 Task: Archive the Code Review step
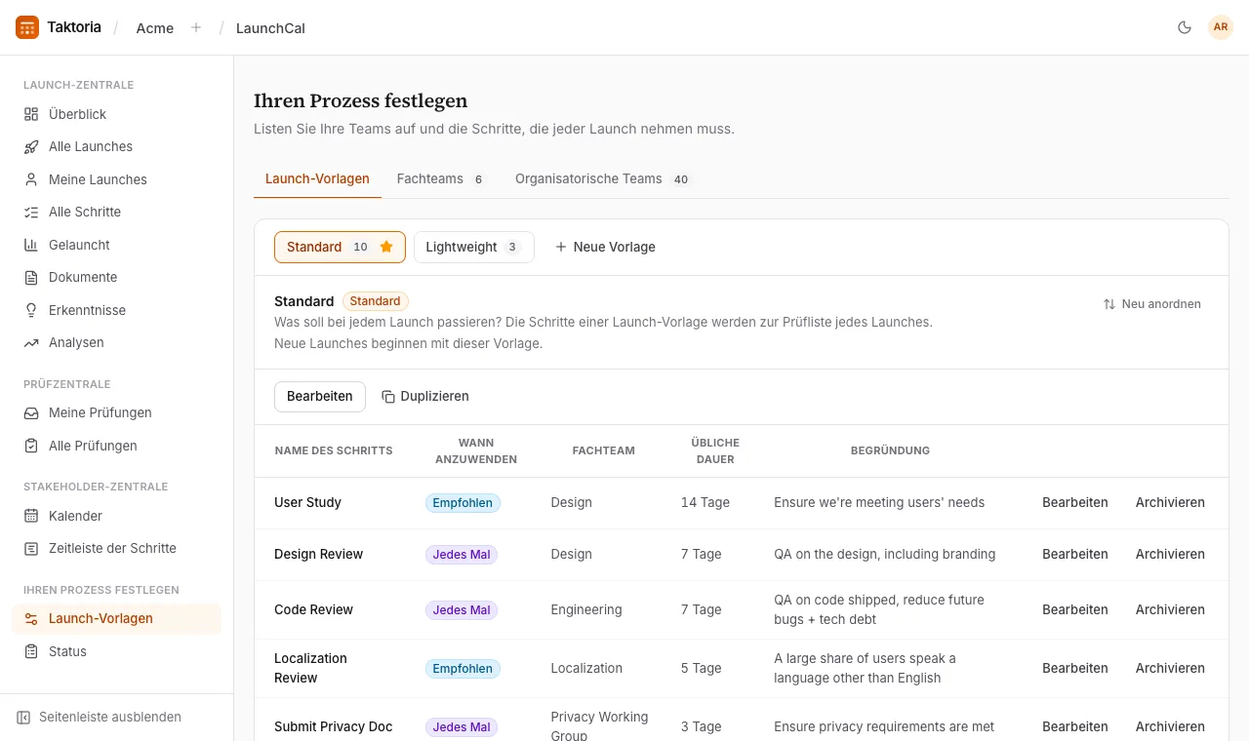click(x=1170, y=609)
